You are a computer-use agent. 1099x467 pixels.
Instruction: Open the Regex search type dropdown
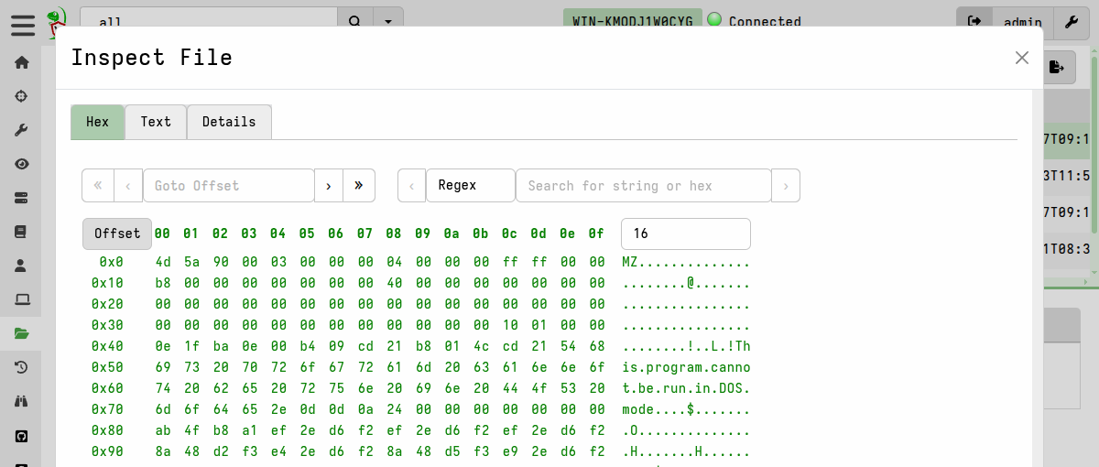coord(471,185)
